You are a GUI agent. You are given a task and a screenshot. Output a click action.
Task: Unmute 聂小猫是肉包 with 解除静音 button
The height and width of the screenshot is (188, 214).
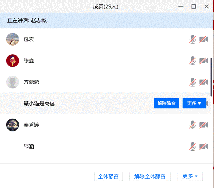[x=166, y=103]
